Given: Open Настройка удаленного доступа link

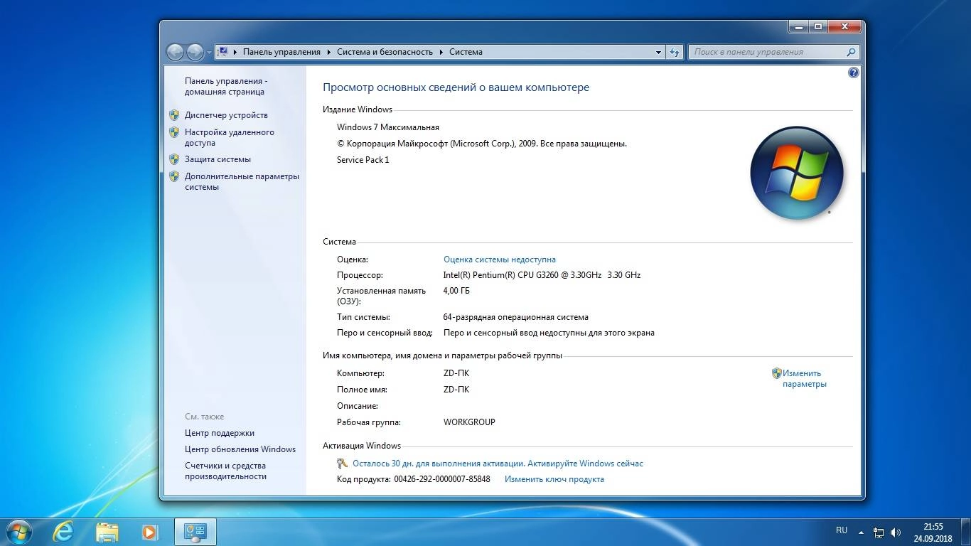Looking at the screenshot, I should pos(229,137).
